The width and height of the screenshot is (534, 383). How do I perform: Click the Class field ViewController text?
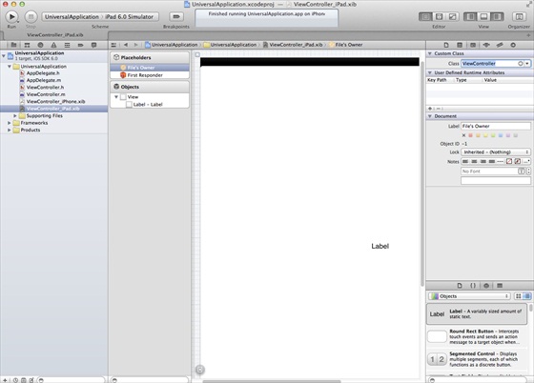click(x=479, y=64)
